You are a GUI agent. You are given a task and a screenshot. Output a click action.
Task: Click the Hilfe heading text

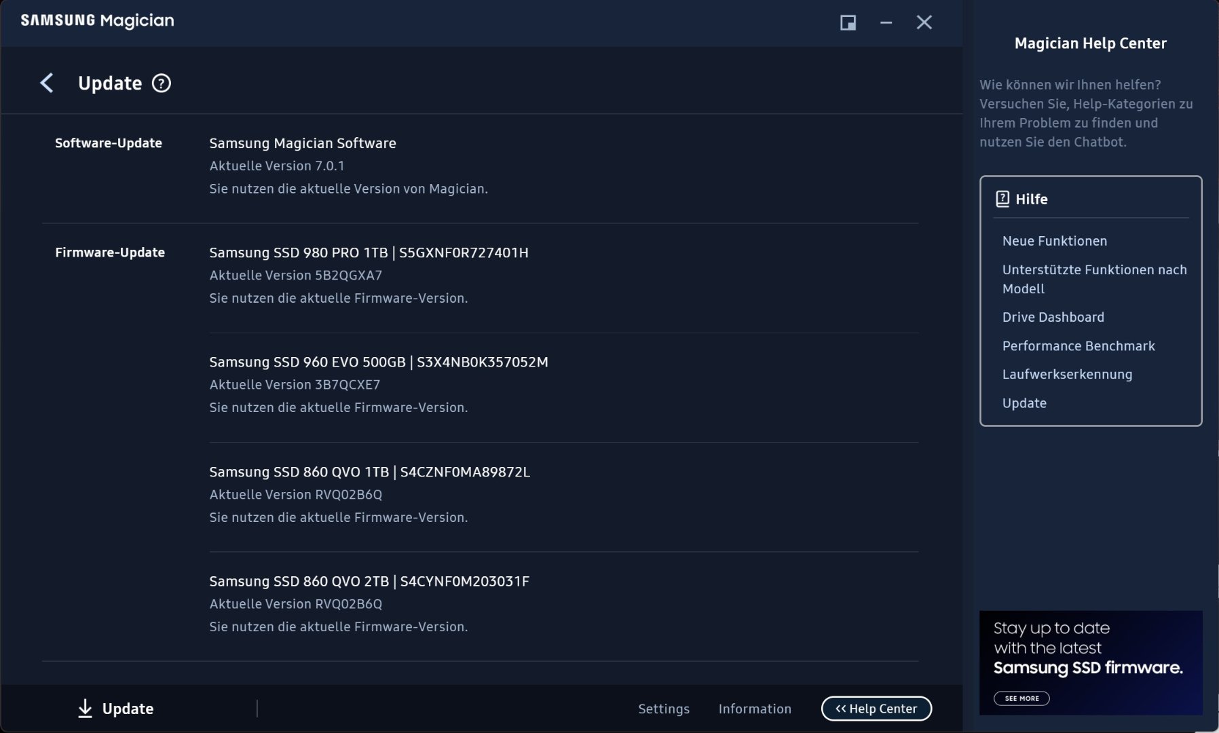pos(1032,200)
